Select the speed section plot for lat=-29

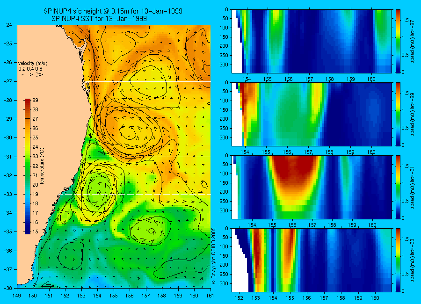312,115
